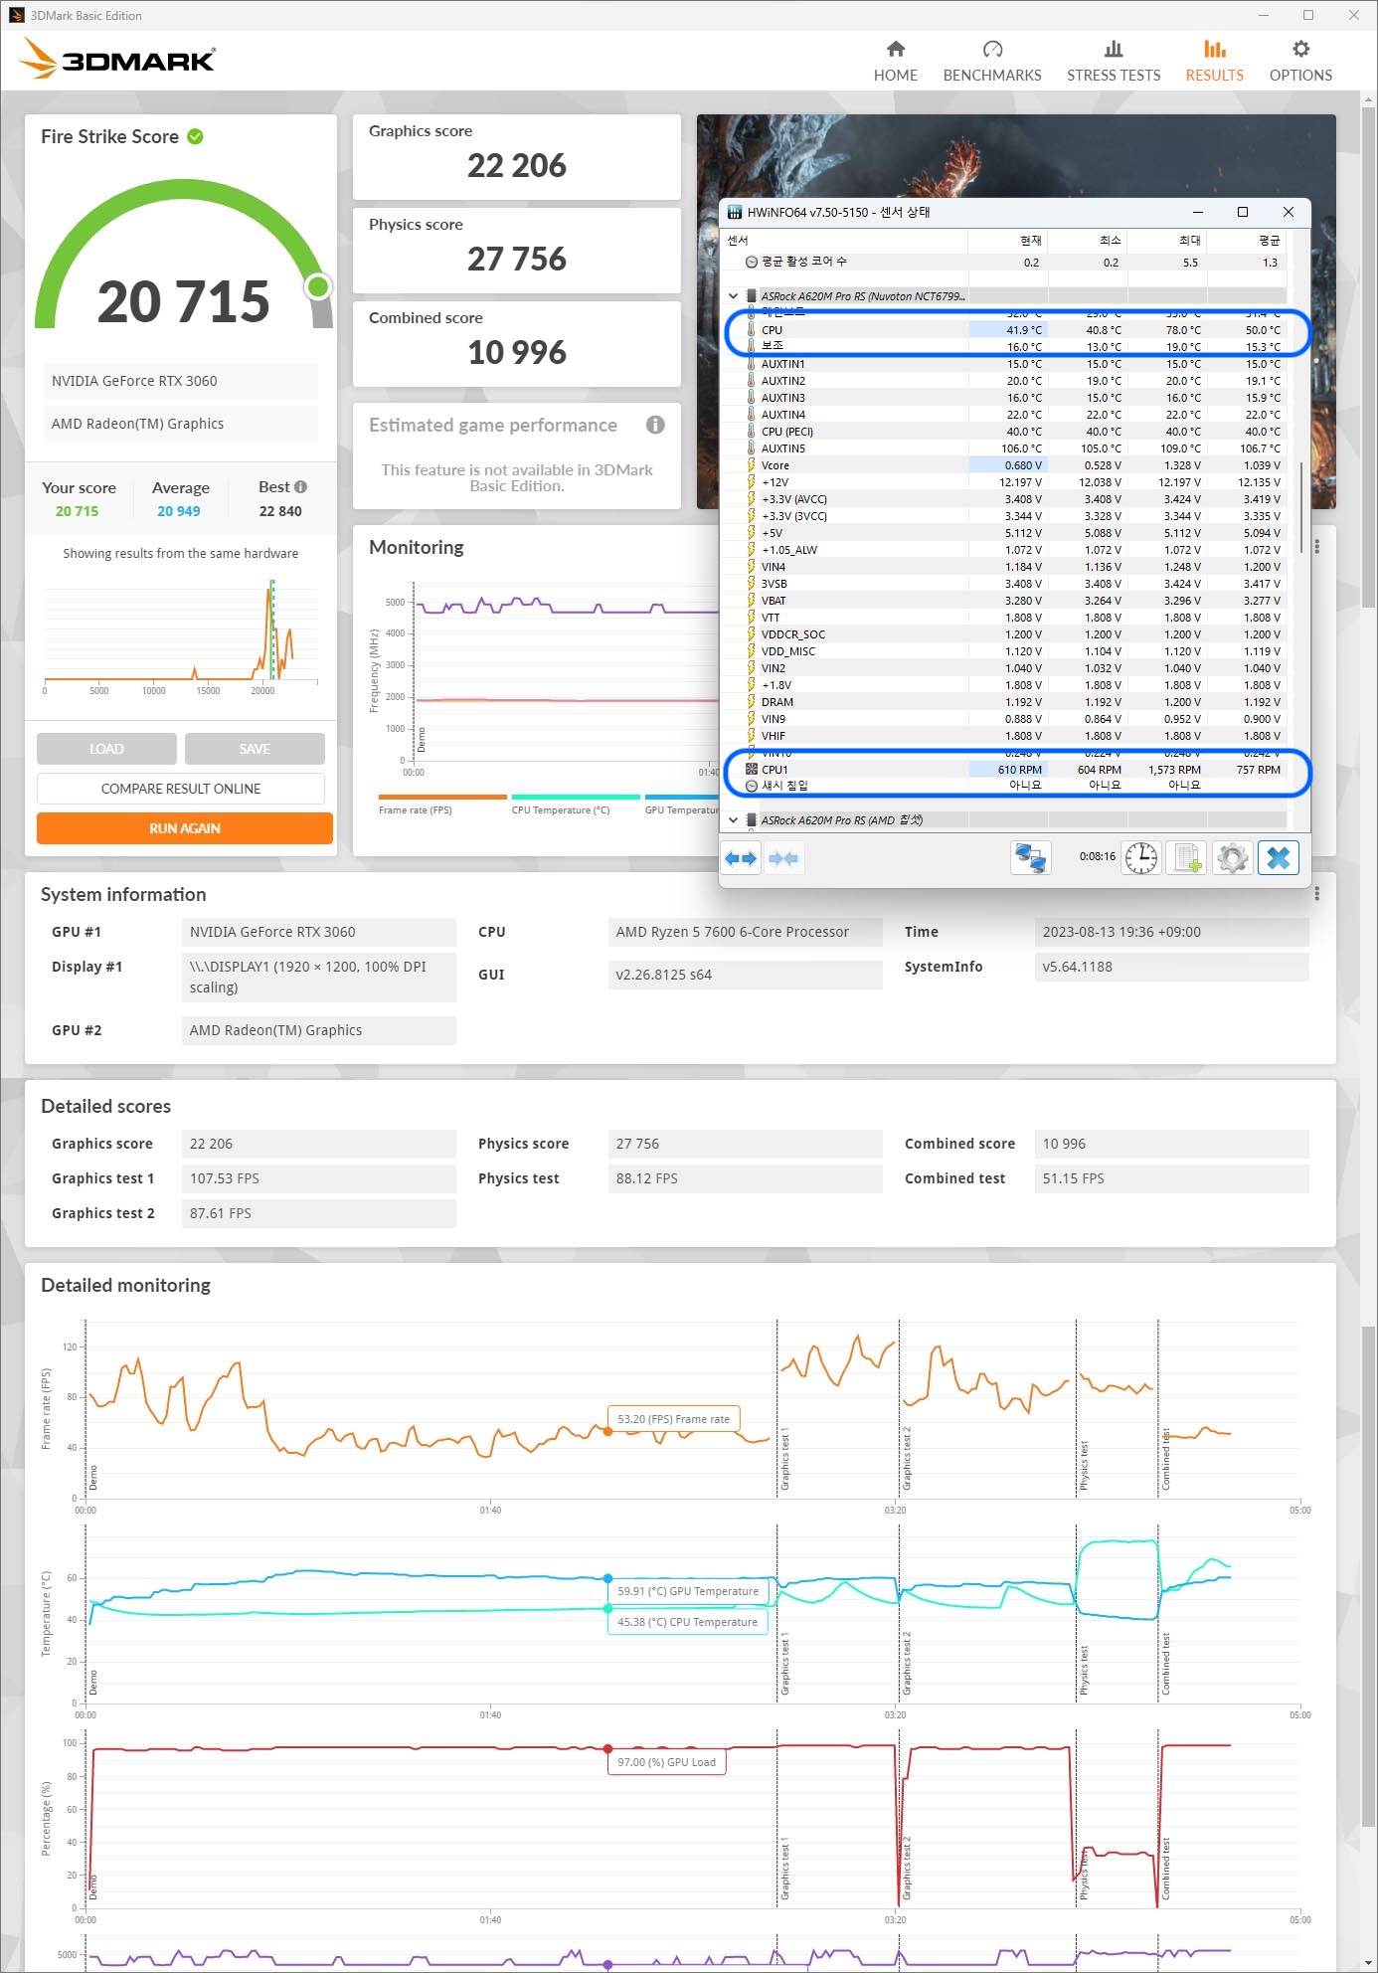
Task: Click the RUN AGAIN button
Action: tap(185, 828)
